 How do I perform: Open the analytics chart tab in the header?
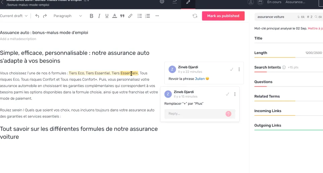pos(175,2)
